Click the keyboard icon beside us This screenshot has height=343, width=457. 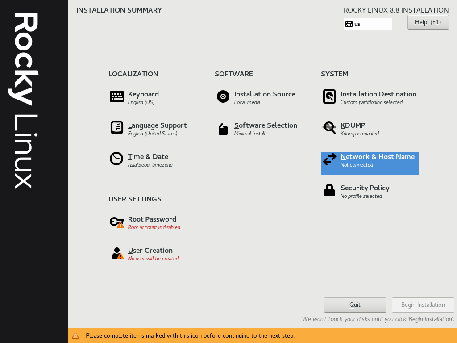coord(349,24)
